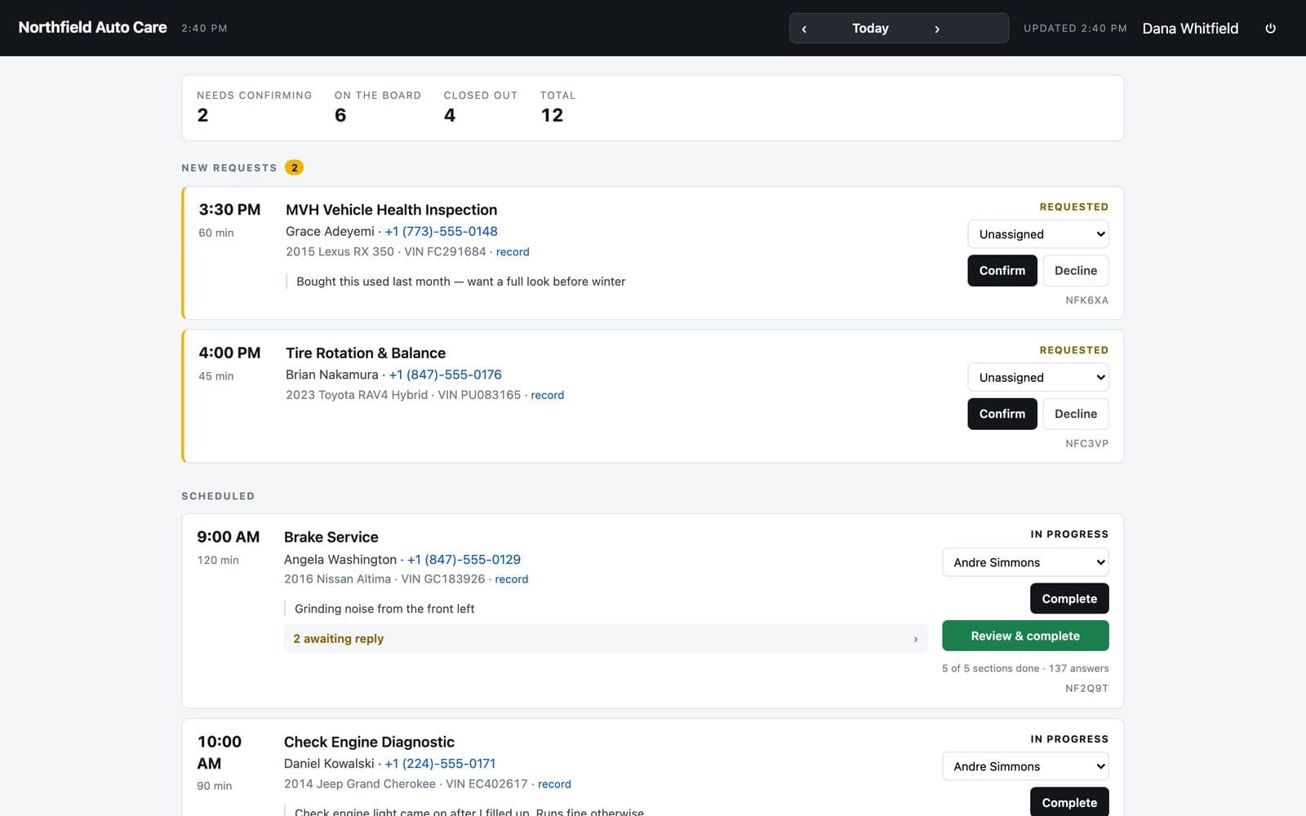The image size is (1306, 816).
Task: Click the Check Engine Diagnostic title
Action: [369, 742]
